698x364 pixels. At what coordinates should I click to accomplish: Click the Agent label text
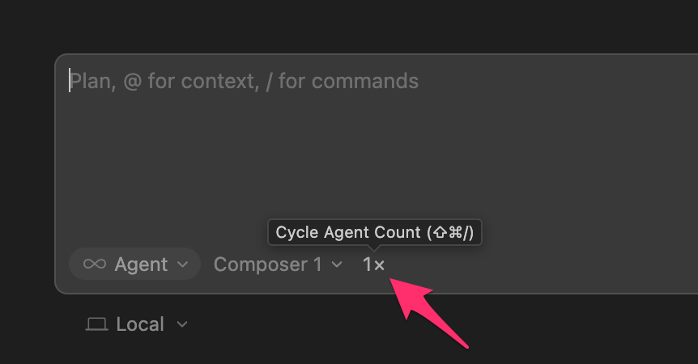click(141, 265)
